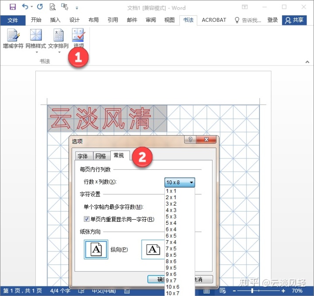This screenshot has width=314, height=296.
Task: Click the 确定 OK button
Action: [156, 279]
